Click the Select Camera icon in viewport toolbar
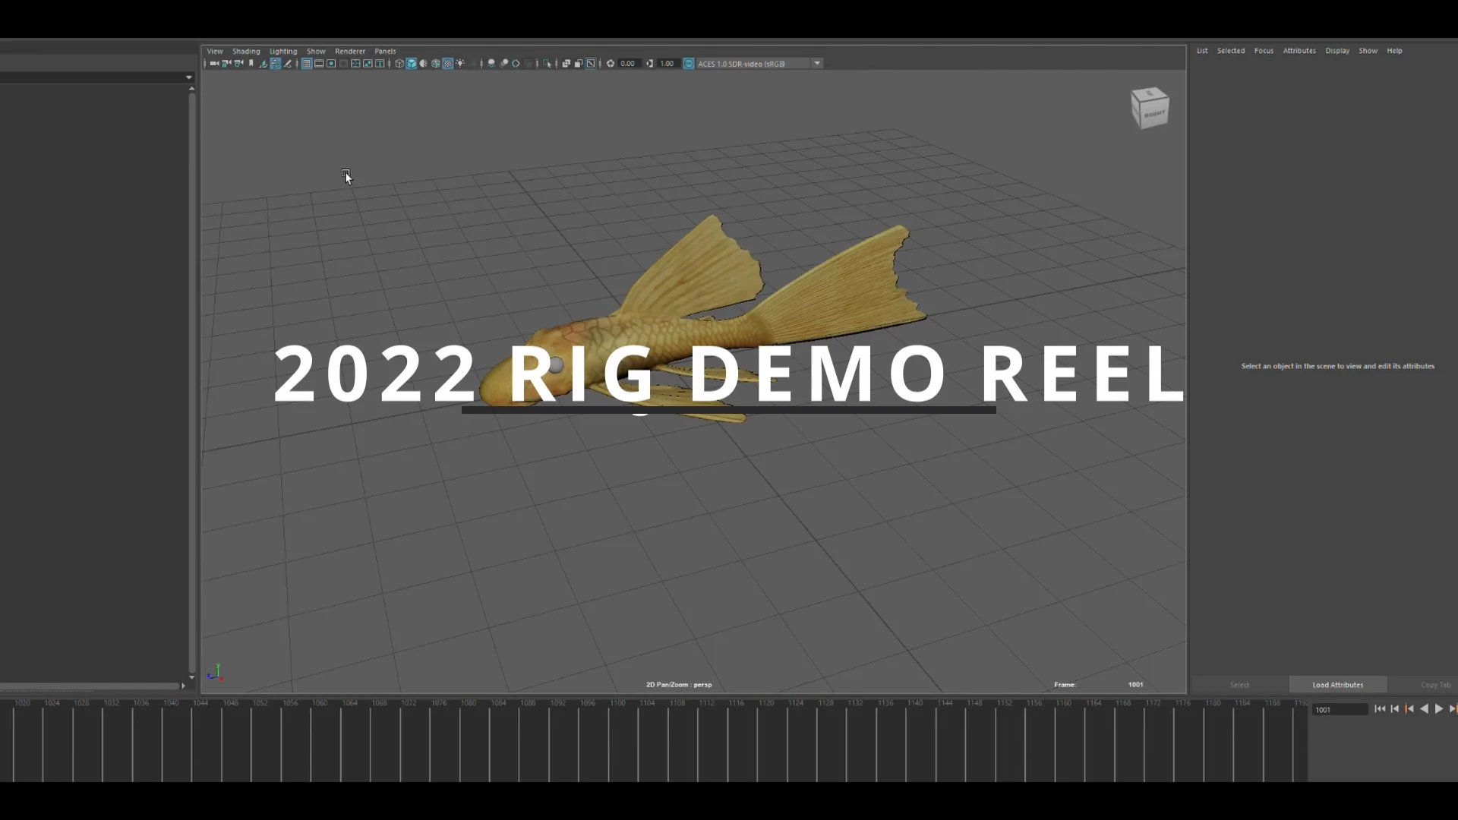Viewport: 1458px width, 820px height. tap(214, 64)
